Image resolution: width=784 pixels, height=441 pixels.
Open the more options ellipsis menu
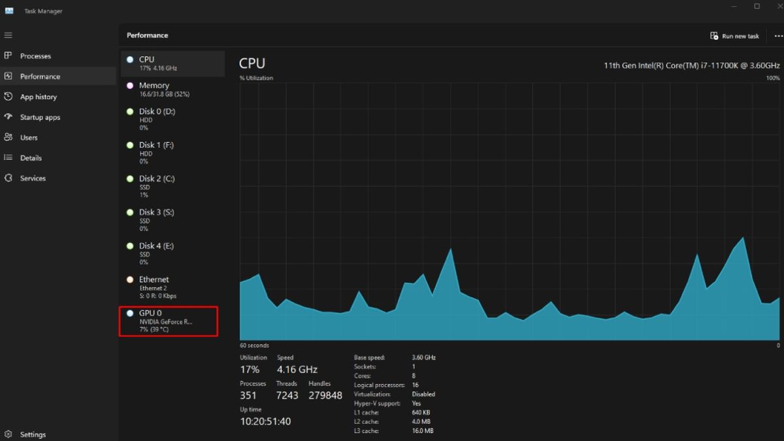(x=777, y=35)
